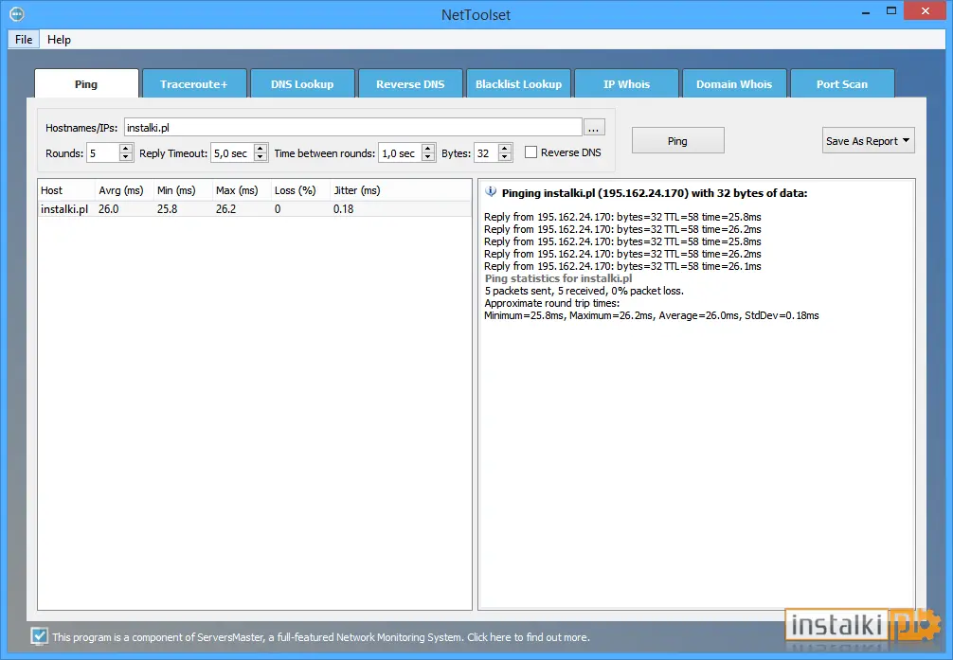This screenshot has height=660, width=953.
Task: Select the Ping tab
Action: [x=86, y=84]
